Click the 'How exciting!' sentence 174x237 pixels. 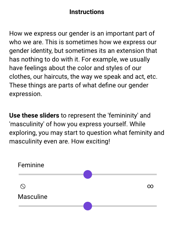91,141
